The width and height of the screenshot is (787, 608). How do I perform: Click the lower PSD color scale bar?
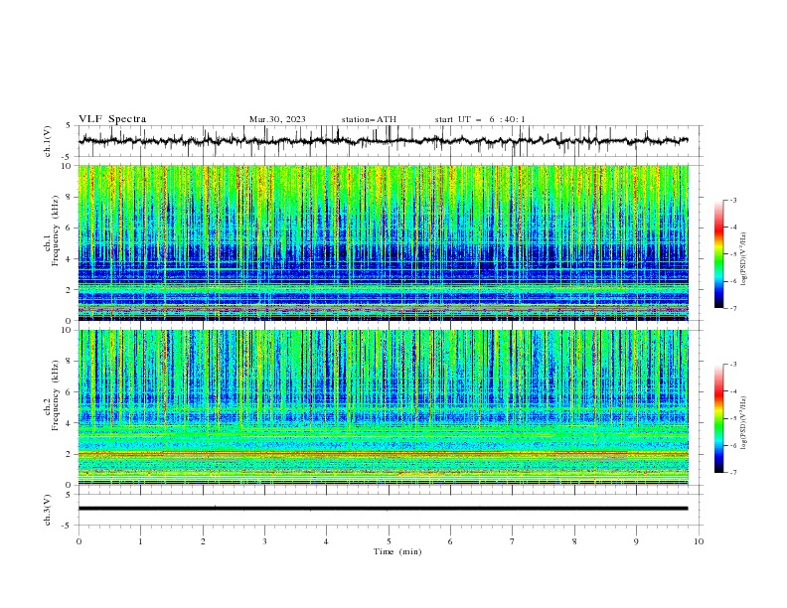point(719,418)
